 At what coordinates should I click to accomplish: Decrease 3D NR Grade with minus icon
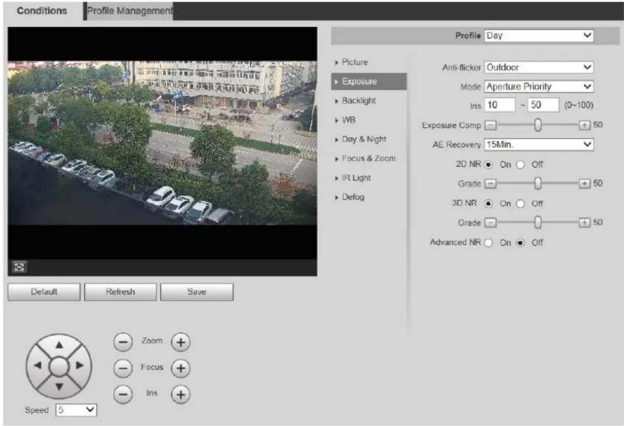[x=491, y=222]
